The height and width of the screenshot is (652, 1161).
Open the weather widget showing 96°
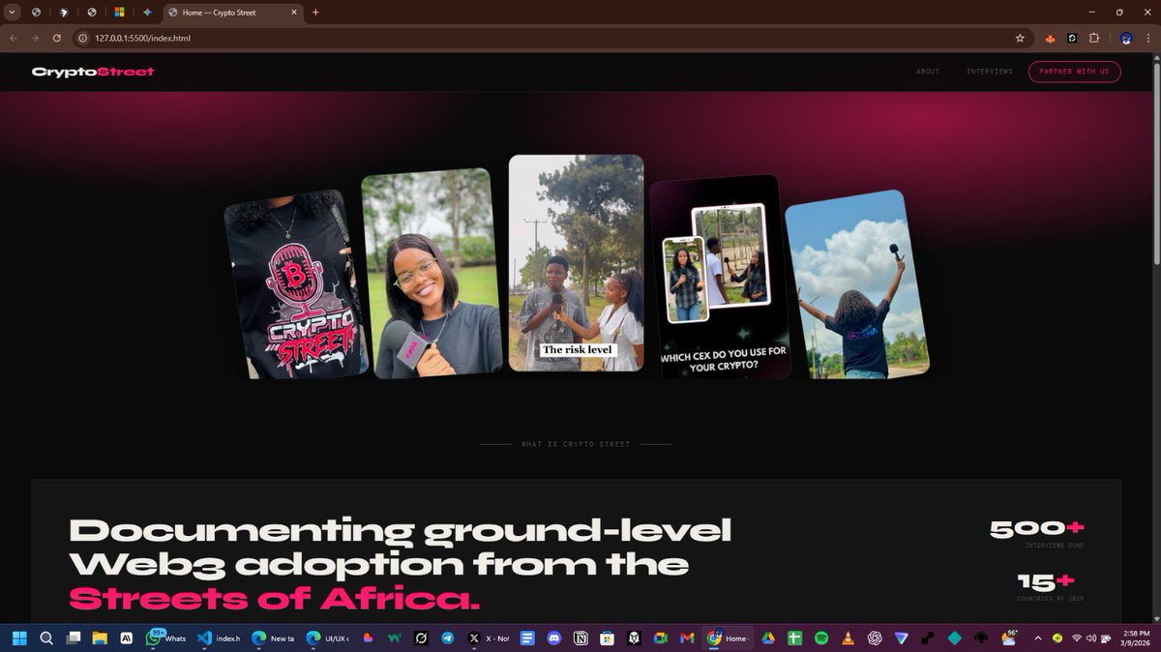(1008, 637)
